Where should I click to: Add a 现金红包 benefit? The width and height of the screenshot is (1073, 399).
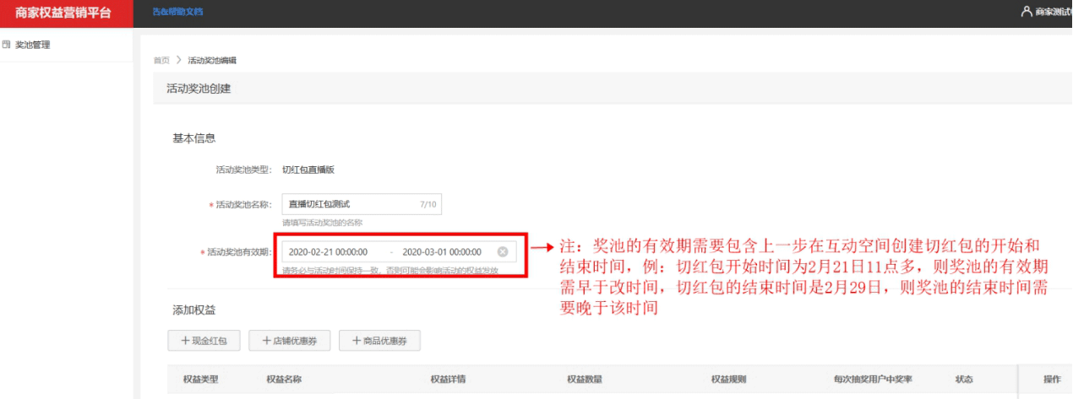click(x=204, y=340)
